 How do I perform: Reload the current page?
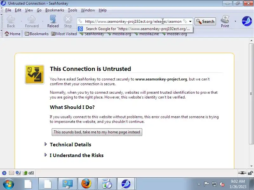(x=53, y=22)
